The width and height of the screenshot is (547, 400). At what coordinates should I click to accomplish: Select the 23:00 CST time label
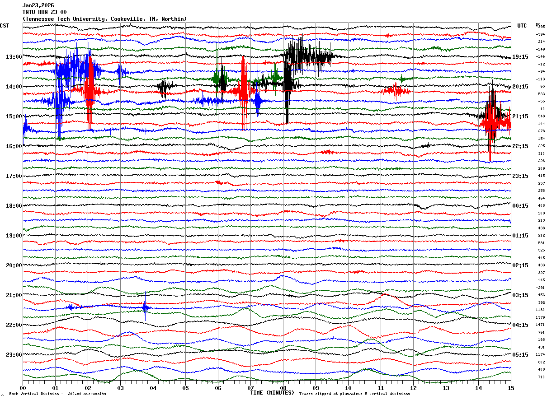click(x=14, y=355)
